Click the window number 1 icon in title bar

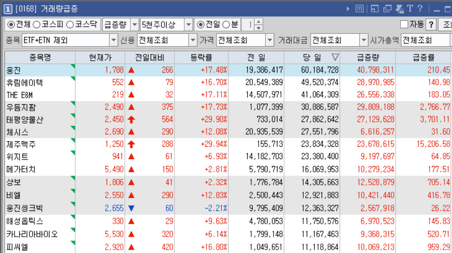click(8, 9)
